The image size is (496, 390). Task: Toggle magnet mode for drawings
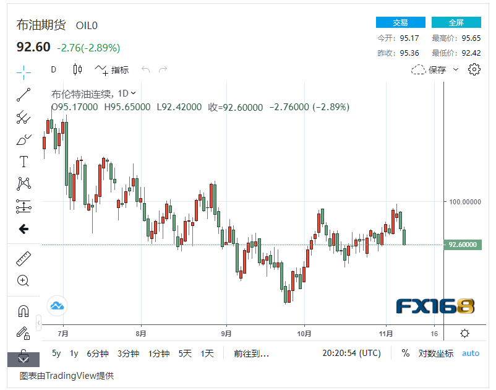(24, 311)
